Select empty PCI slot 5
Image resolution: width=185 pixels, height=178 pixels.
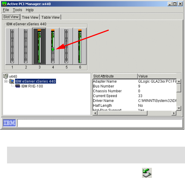tap(66, 46)
